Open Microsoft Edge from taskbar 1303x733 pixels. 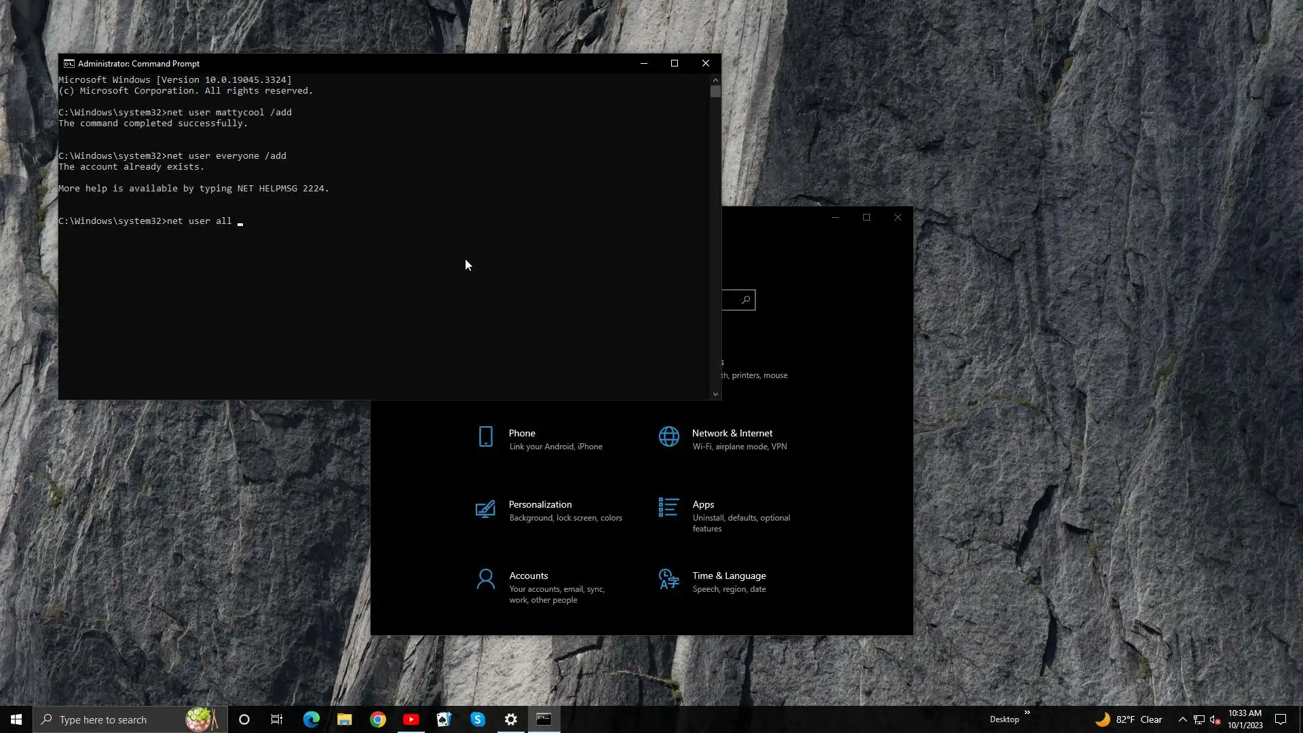pos(311,719)
